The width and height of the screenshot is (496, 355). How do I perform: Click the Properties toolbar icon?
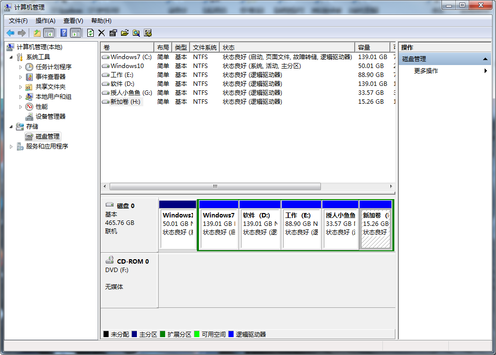pos(113,33)
